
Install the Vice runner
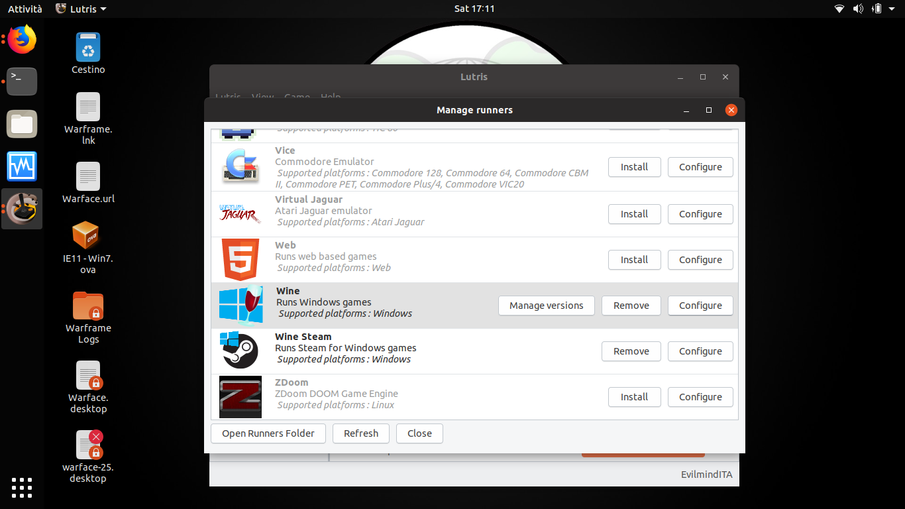pyautogui.click(x=635, y=167)
